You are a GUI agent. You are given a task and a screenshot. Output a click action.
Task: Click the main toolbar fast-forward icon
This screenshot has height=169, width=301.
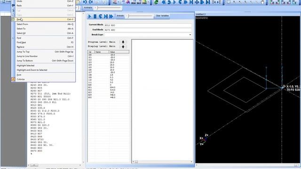coord(186,2)
